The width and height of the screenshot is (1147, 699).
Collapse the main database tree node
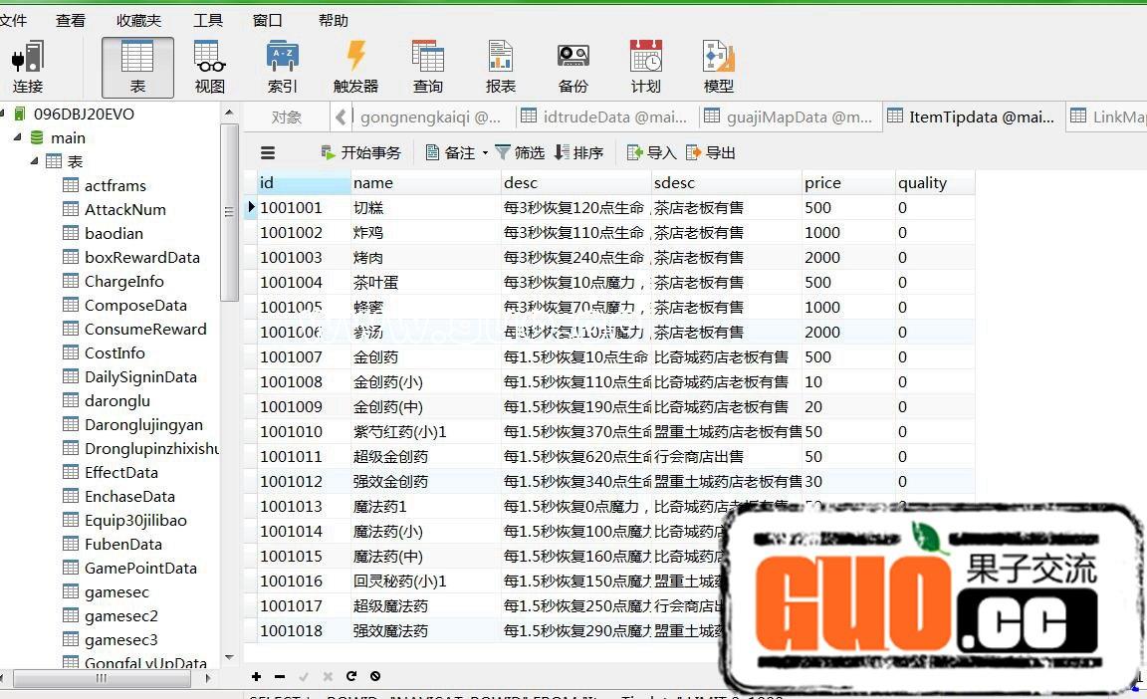click(18, 137)
